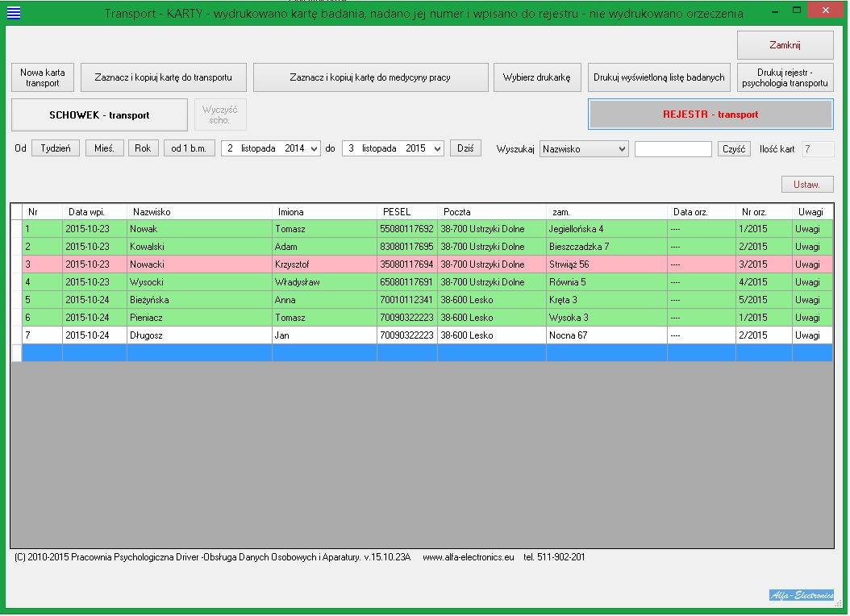Click the Nr orz. cell 5/2015

(763, 300)
